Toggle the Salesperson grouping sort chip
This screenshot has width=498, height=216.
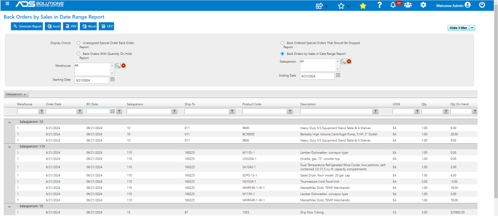click(16, 94)
